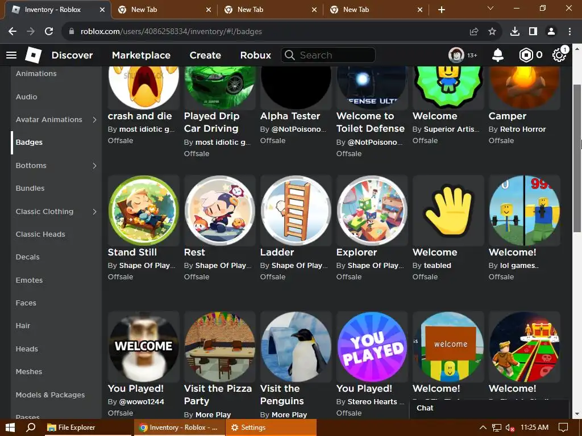
Task: Click 'Played Drip Car Driving' badge title
Action: [x=211, y=122]
